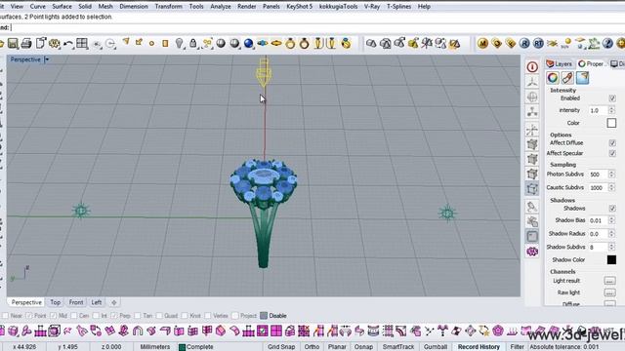Switch to the Top viewport tab
Screen dimensions: 625x351
[55, 302]
